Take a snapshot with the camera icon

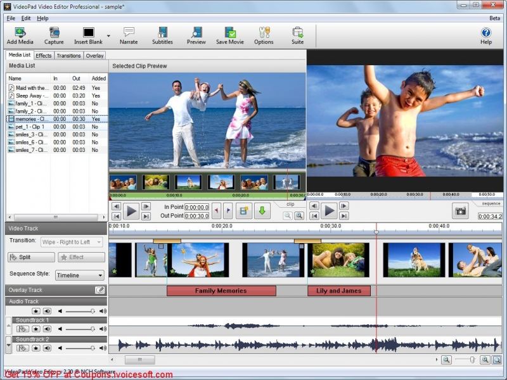[460, 211]
